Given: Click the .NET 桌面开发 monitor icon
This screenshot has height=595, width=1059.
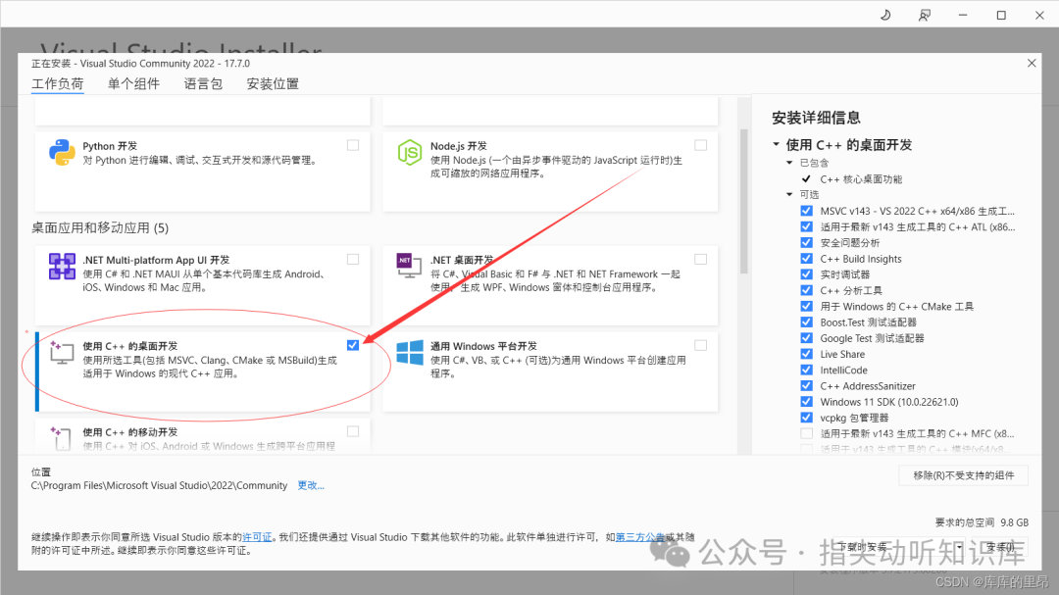Looking at the screenshot, I should (409, 266).
